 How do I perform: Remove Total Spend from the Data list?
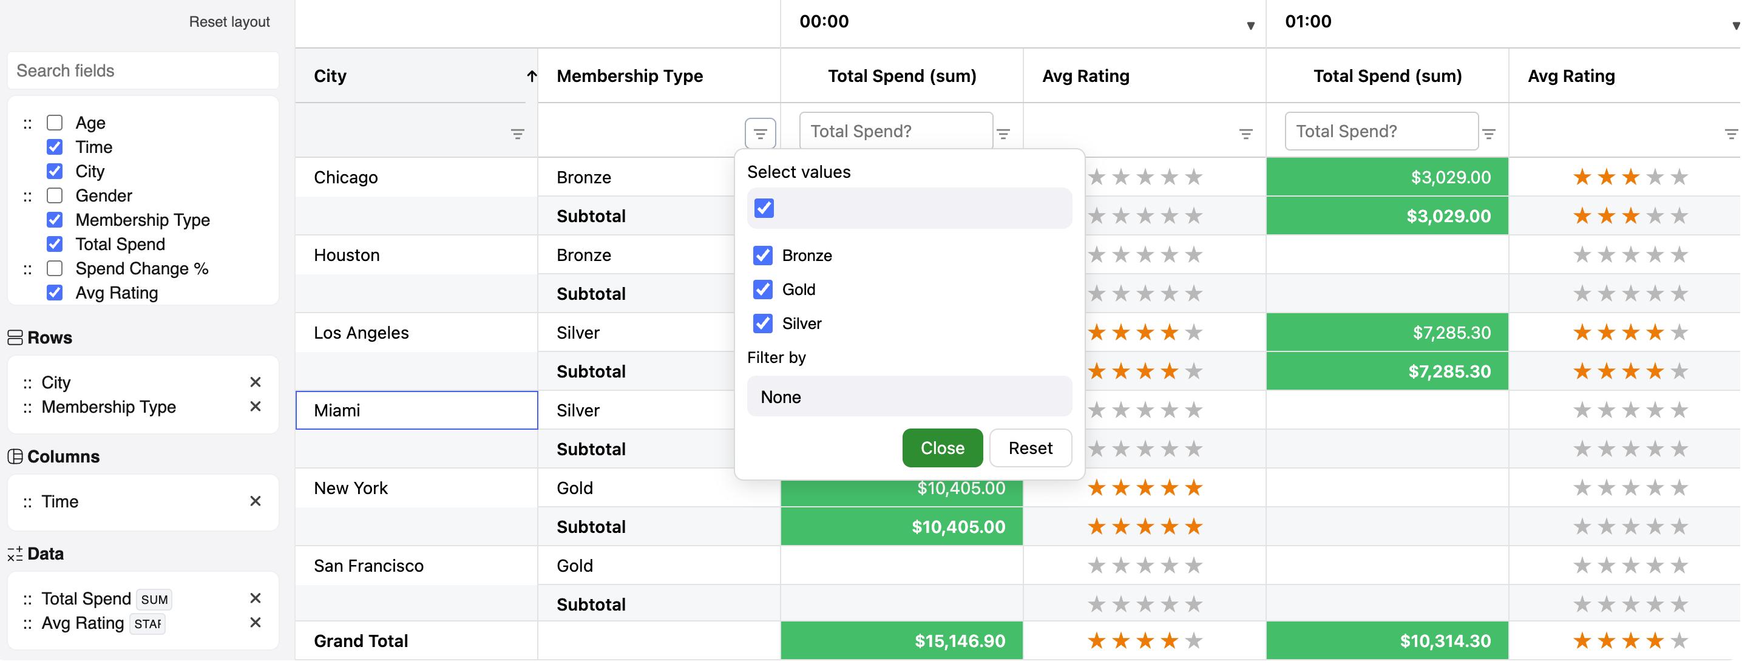pos(256,598)
